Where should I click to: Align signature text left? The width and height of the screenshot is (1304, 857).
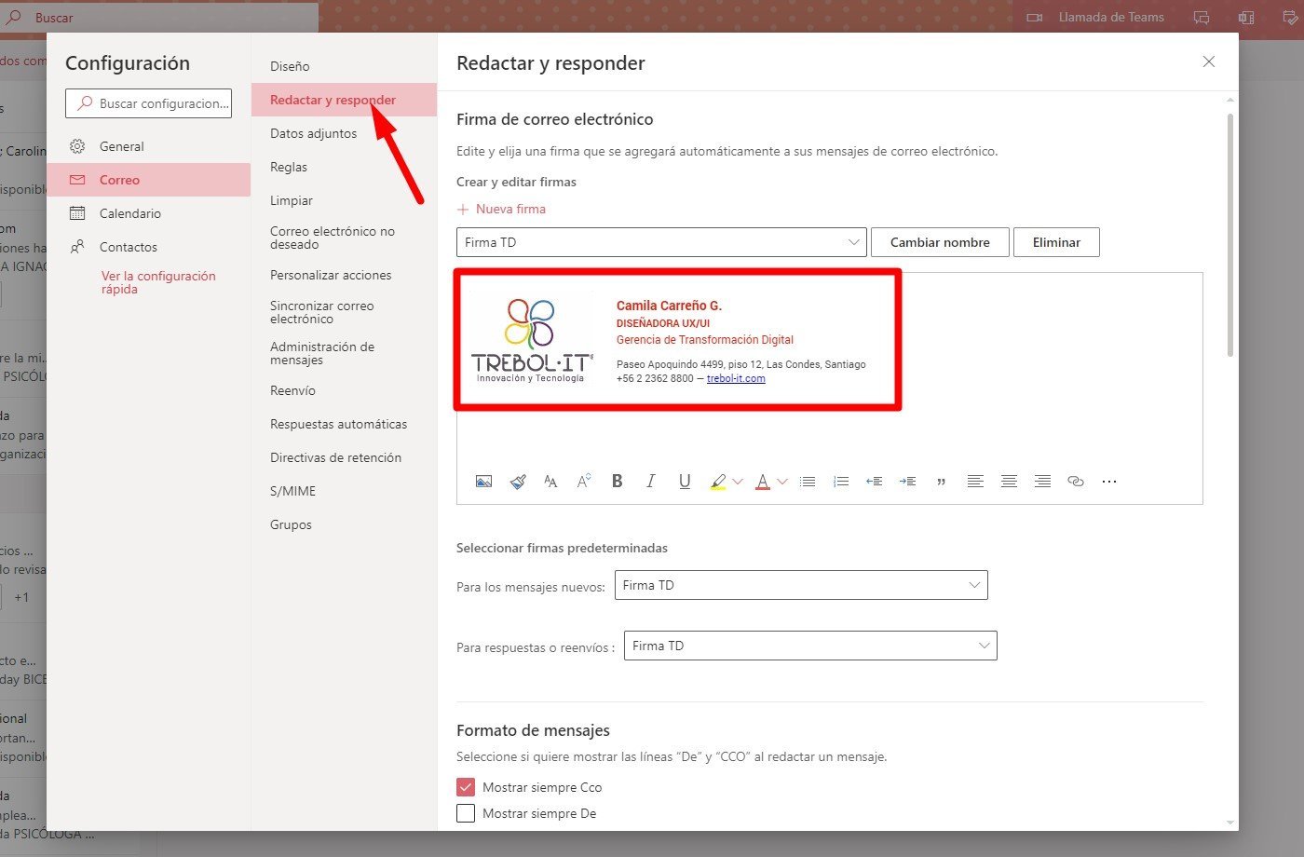(975, 482)
